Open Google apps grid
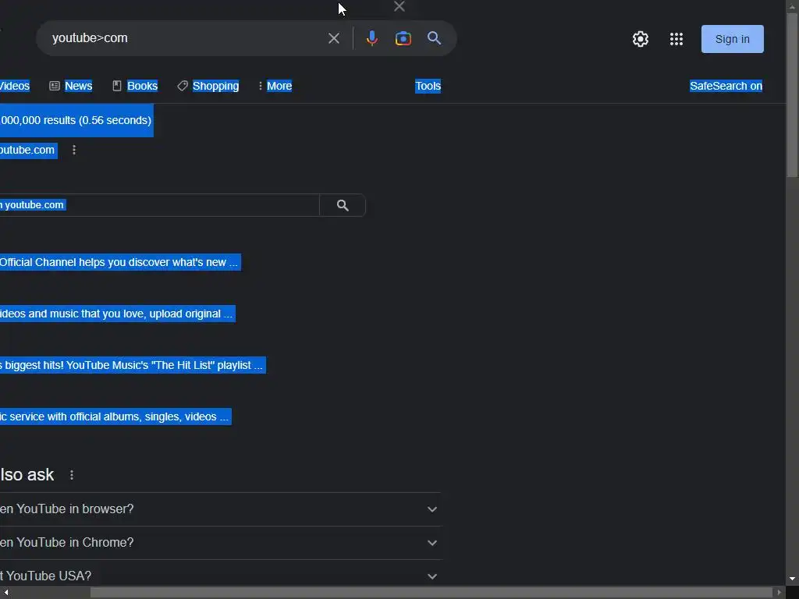 click(676, 39)
